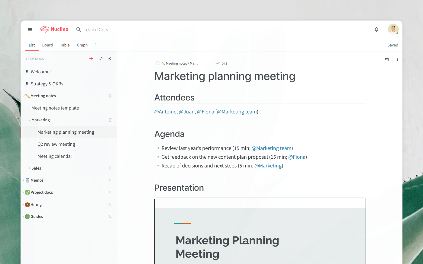The image size is (423, 264).
Task: Click the Marketing planning meeting title
Action: point(225,76)
